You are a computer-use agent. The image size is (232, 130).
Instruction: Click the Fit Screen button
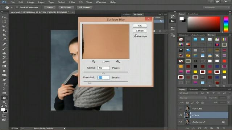tap(66, 7)
